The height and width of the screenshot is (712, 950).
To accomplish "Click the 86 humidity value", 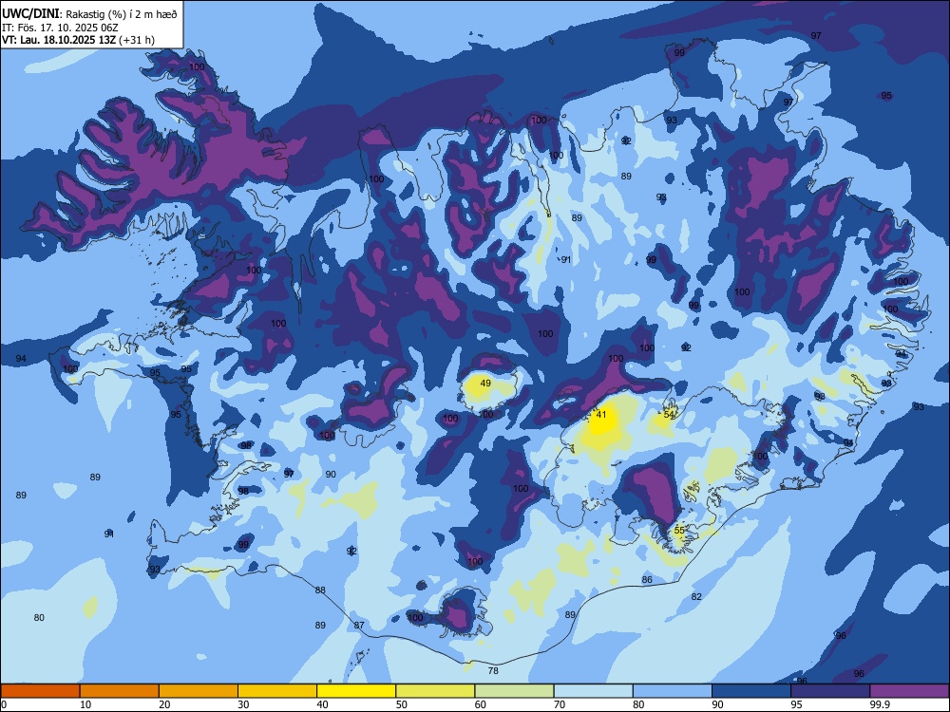I will click(647, 580).
